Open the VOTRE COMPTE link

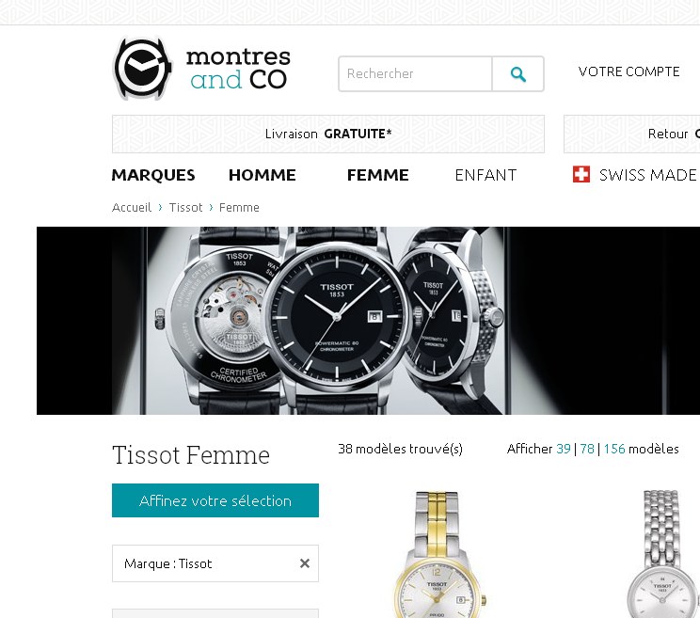[628, 71]
